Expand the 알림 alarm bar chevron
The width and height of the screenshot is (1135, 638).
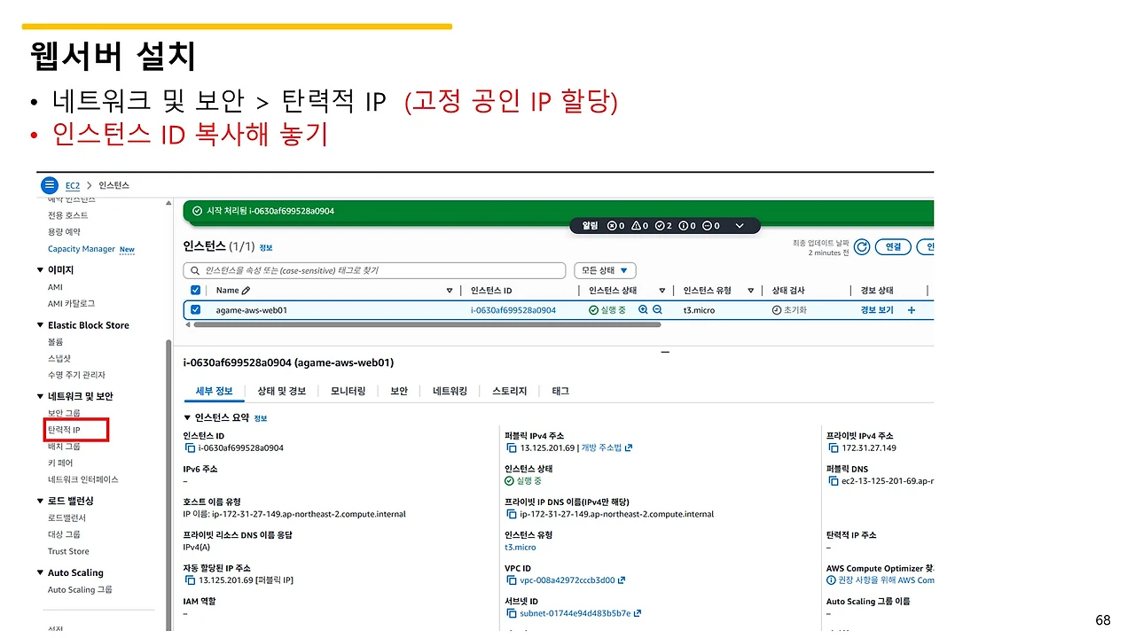(x=740, y=225)
